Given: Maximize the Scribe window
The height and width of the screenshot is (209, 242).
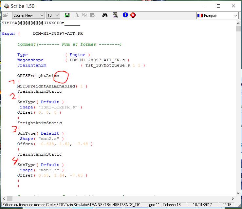Looking at the screenshot, I should [x=218, y=6].
